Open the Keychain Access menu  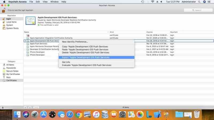tap(17, 2)
